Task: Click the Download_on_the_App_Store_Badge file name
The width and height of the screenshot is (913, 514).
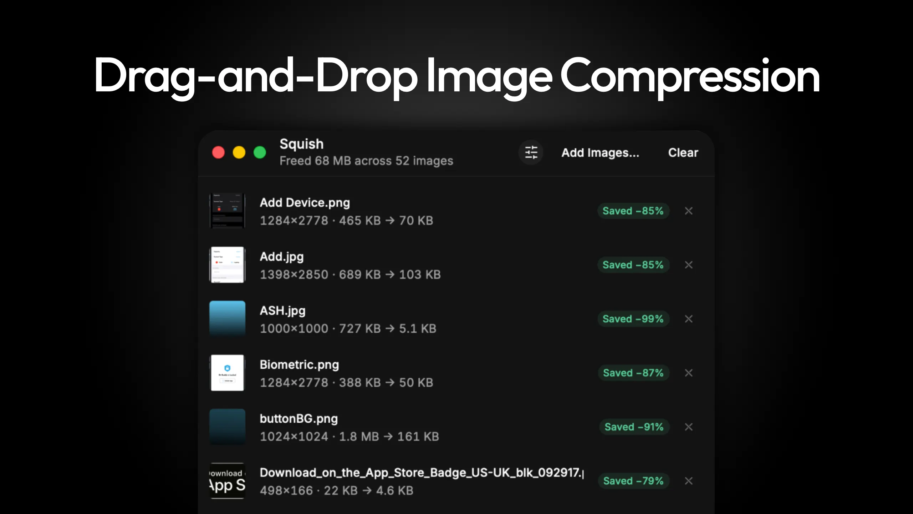Action: (422, 473)
